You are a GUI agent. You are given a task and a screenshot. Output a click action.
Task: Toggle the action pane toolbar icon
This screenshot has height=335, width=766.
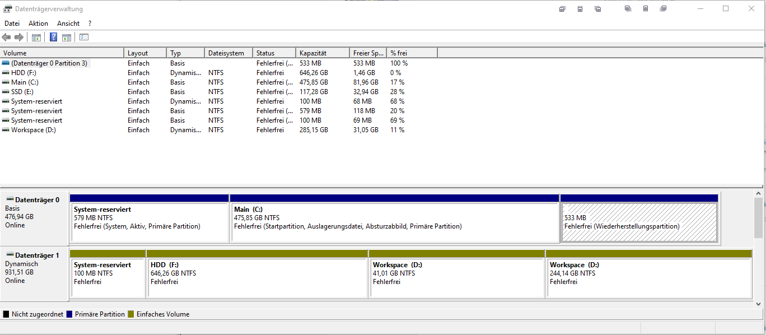tap(67, 38)
